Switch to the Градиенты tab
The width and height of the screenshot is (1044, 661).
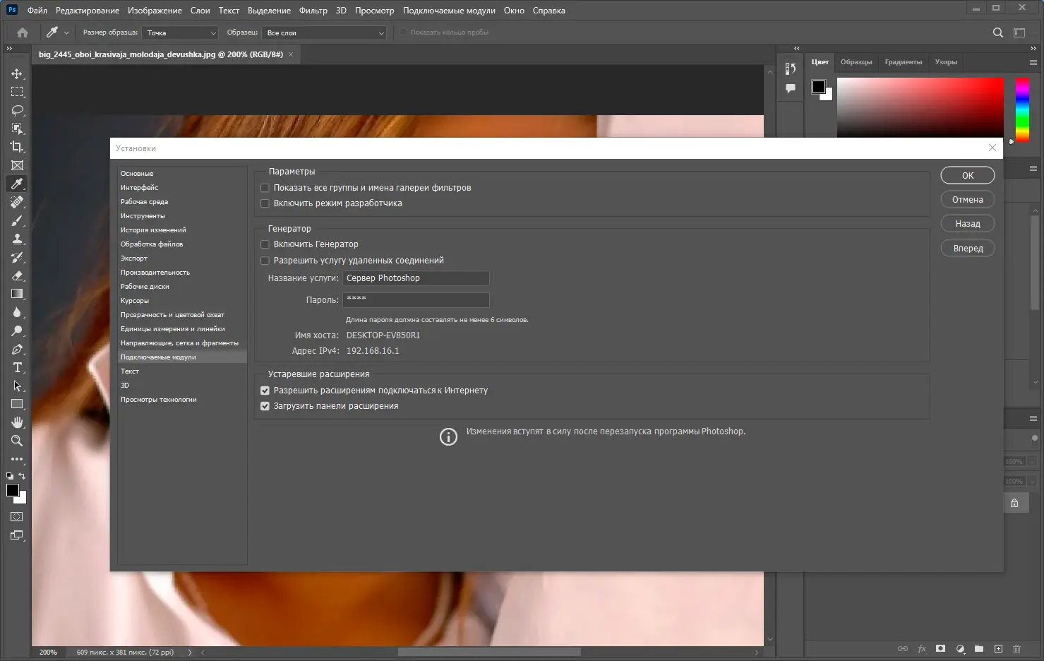coord(904,62)
